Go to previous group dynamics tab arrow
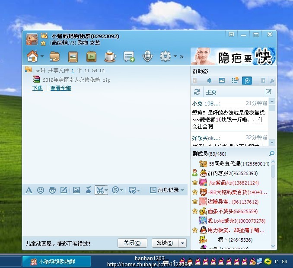Image resolution: width=293 pixels, height=268 pixels. 194,81
